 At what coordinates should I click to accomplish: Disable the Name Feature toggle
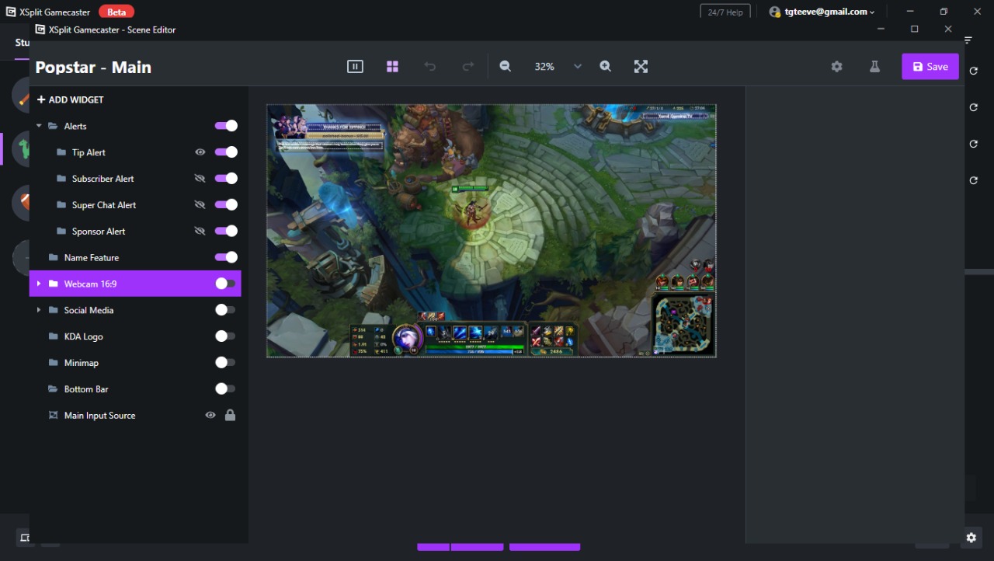(226, 257)
